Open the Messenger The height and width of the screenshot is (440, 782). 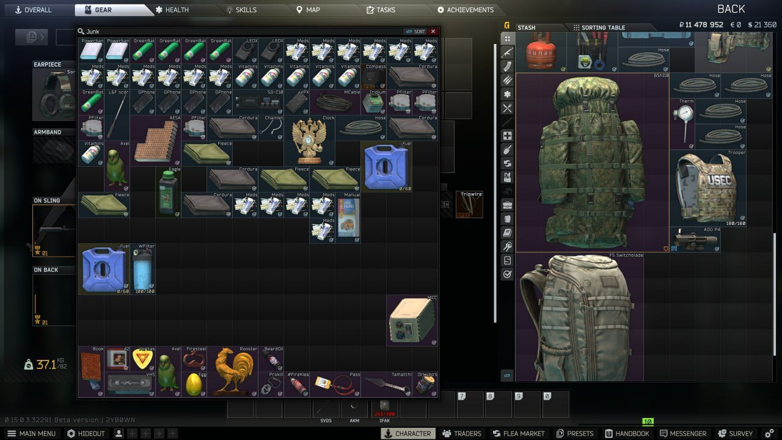tap(682, 433)
